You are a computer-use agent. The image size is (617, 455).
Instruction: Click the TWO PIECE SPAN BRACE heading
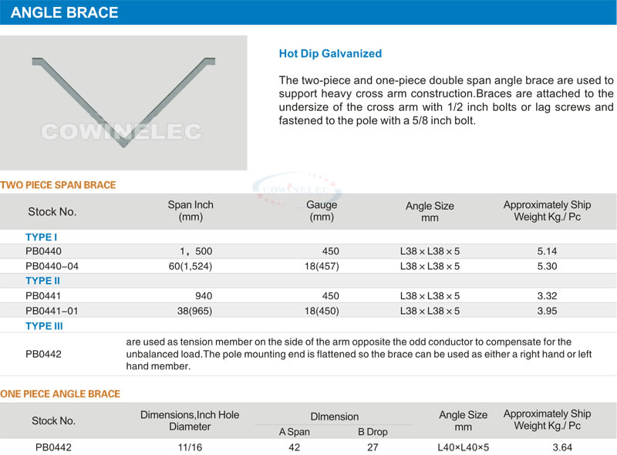[x=58, y=185]
